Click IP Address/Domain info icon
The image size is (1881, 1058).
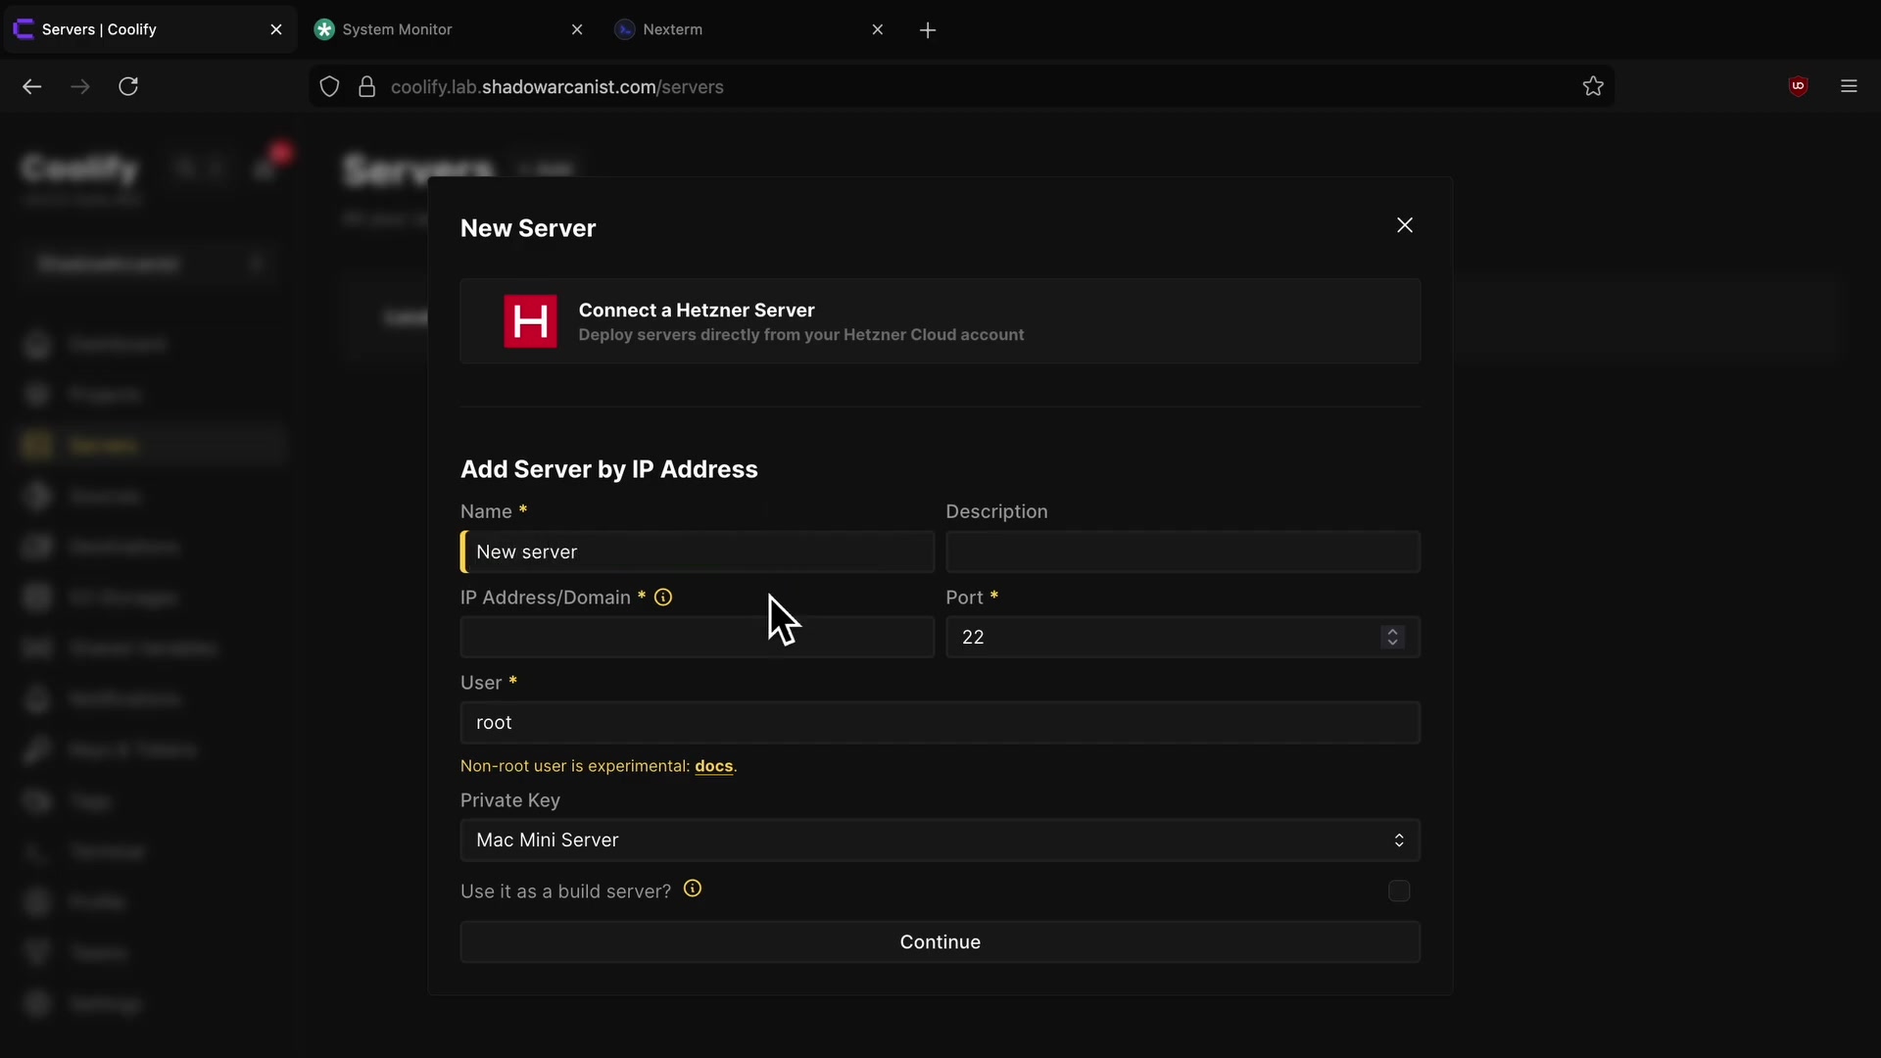(x=663, y=598)
